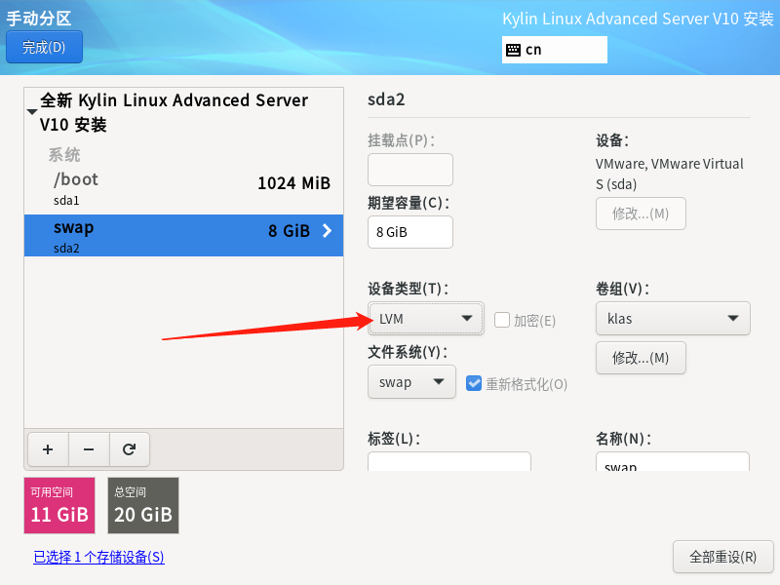Select the swap sda2 partition row
Viewport: 780px width, 585px height.
point(183,236)
